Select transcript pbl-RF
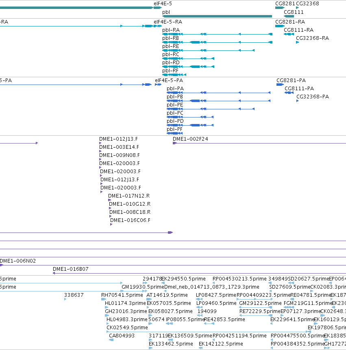Screen dimensions: 346x350 click(174, 75)
